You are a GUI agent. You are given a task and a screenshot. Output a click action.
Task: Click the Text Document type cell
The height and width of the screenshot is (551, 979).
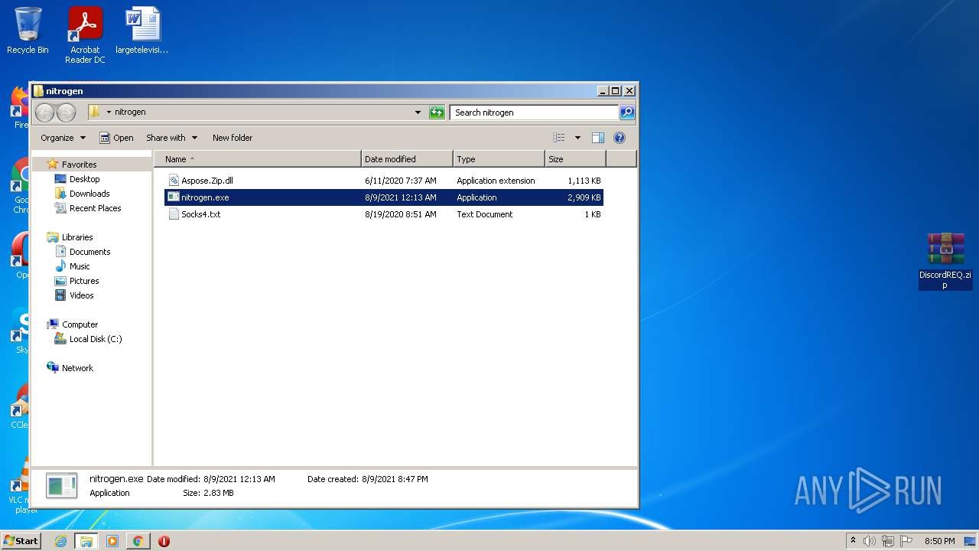pyautogui.click(x=485, y=214)
